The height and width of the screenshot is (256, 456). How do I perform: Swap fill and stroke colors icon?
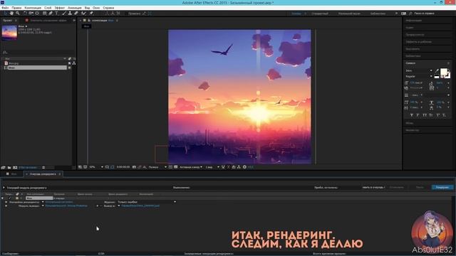click(x=448, y=70)
